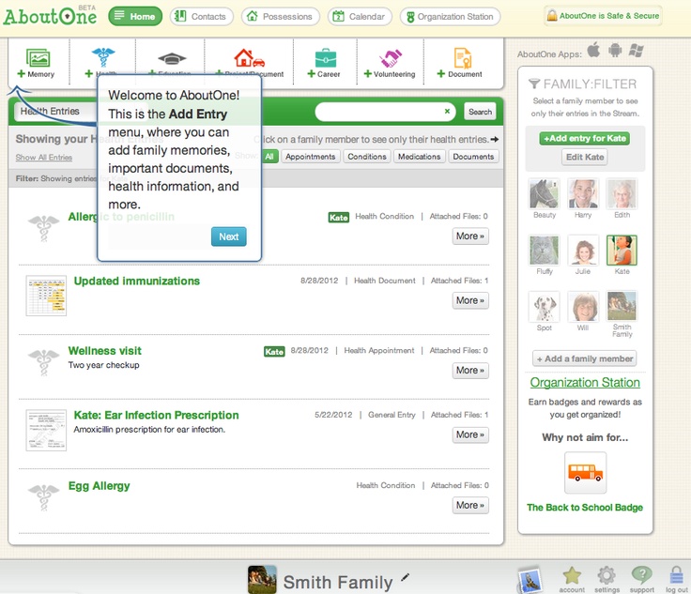Select Fluffy the cat in family filter
This screenshot has height=594, width=691.
(545, 251)
